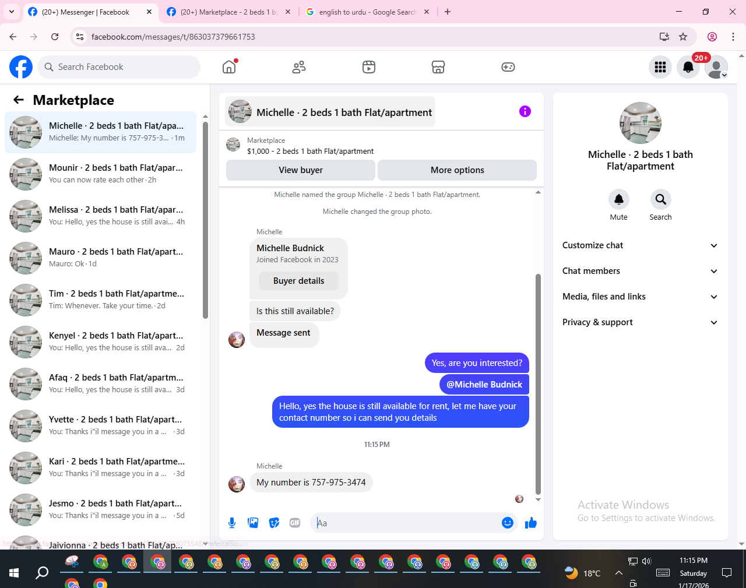Open Marketplace storefront icon

point(438,67)
